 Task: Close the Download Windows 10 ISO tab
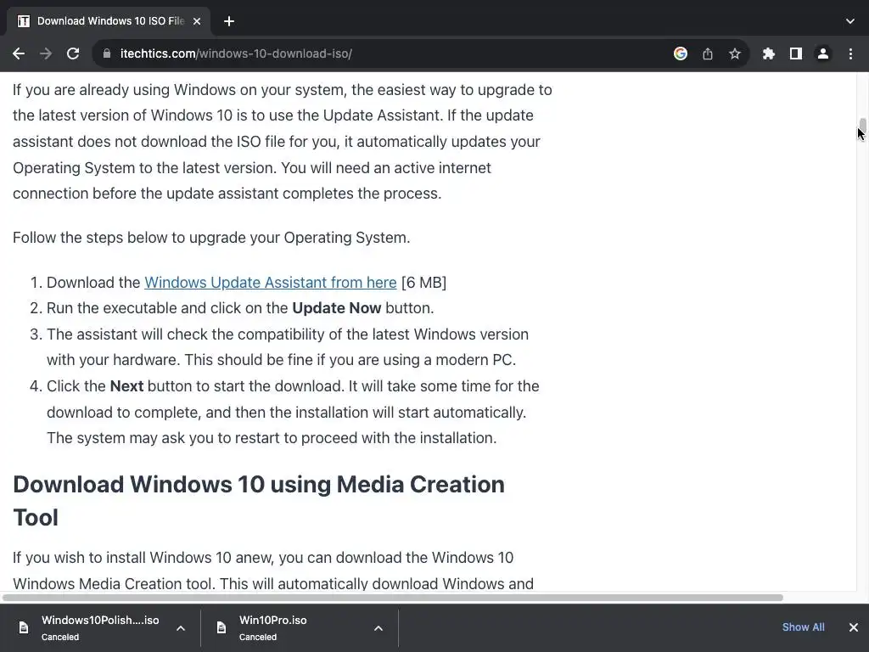point(196,21)
